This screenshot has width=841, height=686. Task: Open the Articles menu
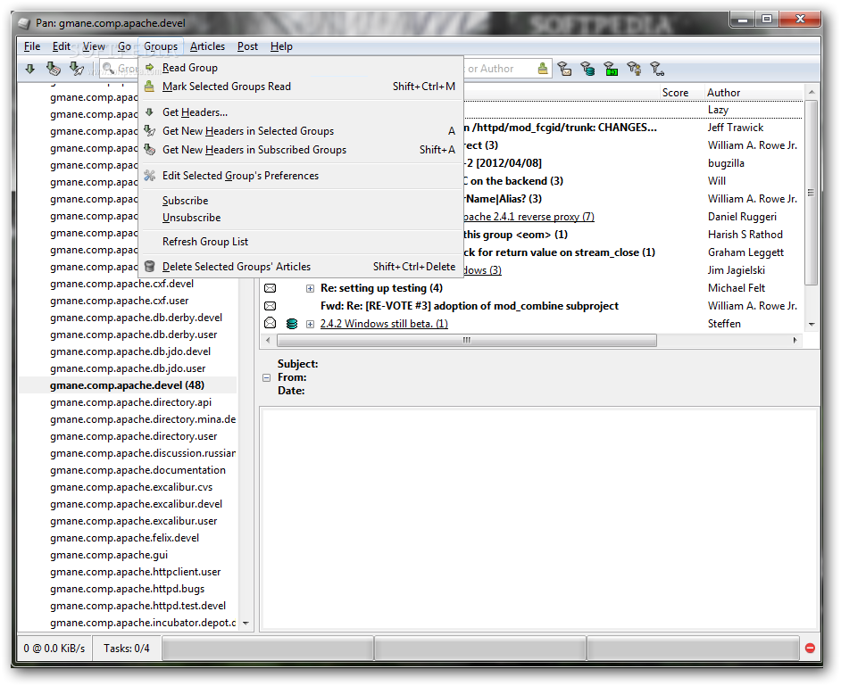tap(207, 46)
